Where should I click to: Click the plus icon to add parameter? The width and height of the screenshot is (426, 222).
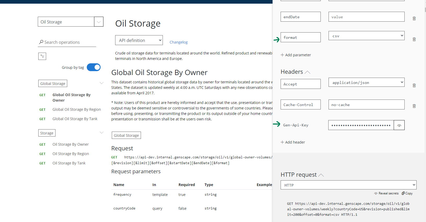282,55
